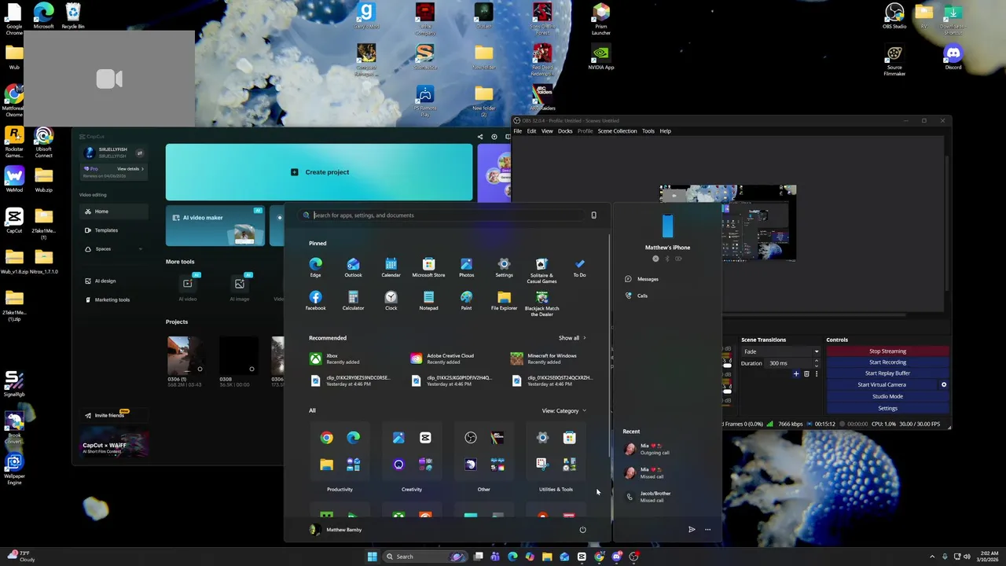Viewport: 1006px width, 566px height.
Task: Launch pinned Calendar app
Action: [x=391, y=267]
